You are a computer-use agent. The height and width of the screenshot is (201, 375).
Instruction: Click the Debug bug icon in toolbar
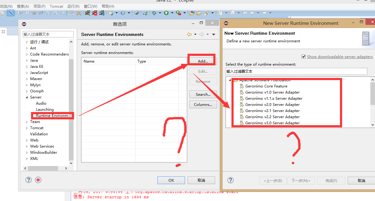[154, 13]
